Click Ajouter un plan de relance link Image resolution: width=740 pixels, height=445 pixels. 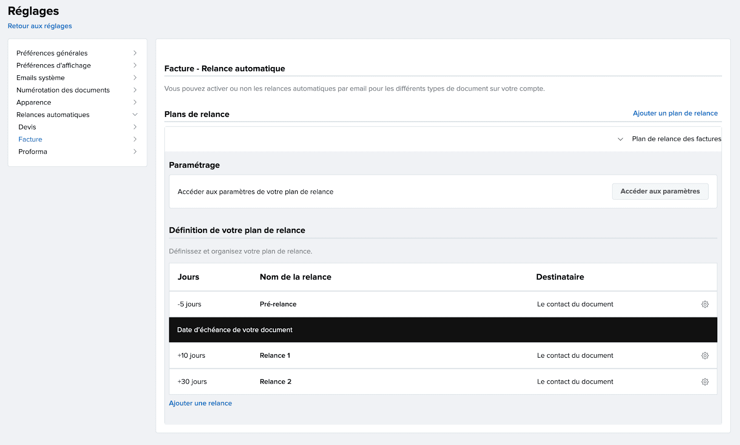pos(675,113)
